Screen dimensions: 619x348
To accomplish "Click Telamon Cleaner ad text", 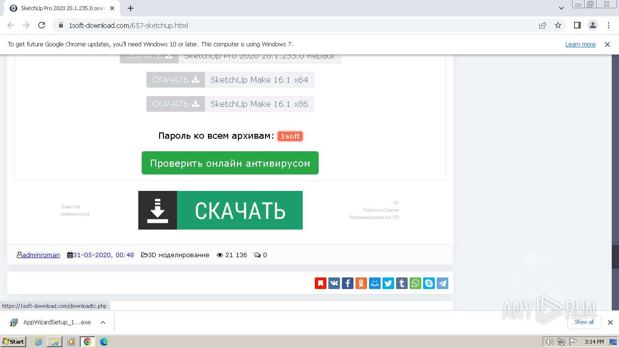I will [x=381, y=210].
